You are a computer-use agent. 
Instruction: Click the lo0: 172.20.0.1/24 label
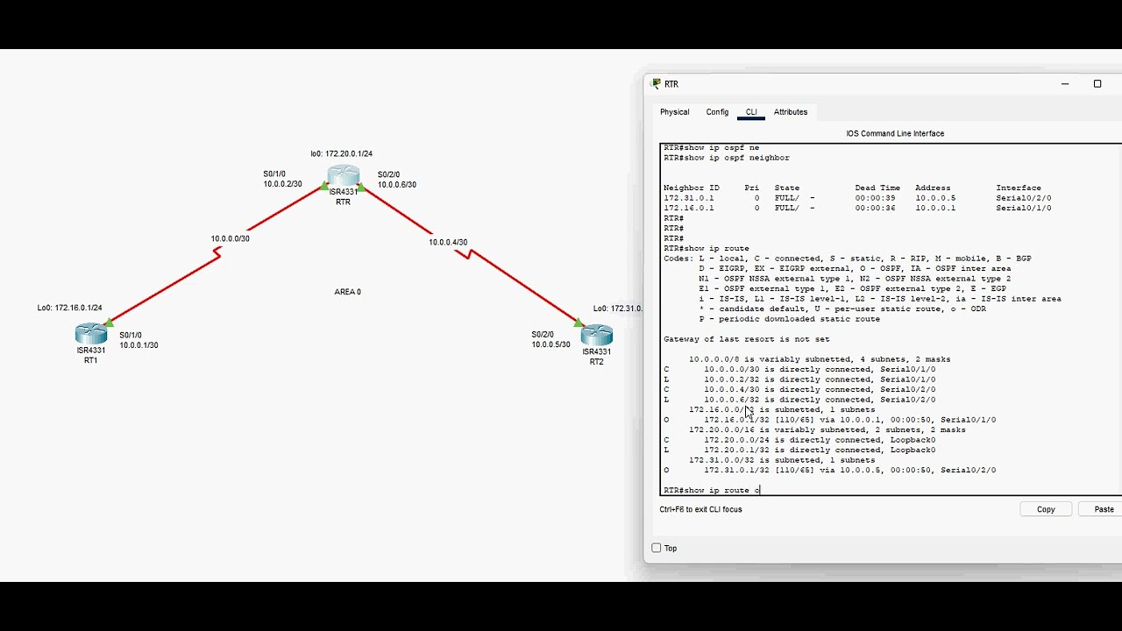tap(341, 154)
